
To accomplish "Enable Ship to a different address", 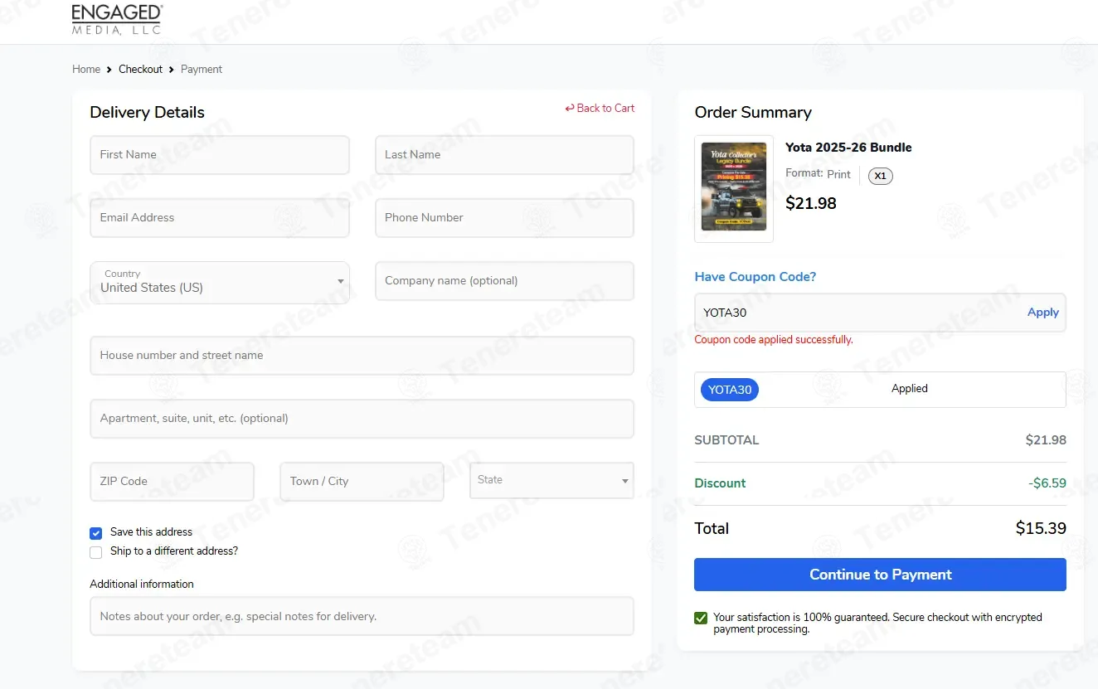I will pos(96,552).
